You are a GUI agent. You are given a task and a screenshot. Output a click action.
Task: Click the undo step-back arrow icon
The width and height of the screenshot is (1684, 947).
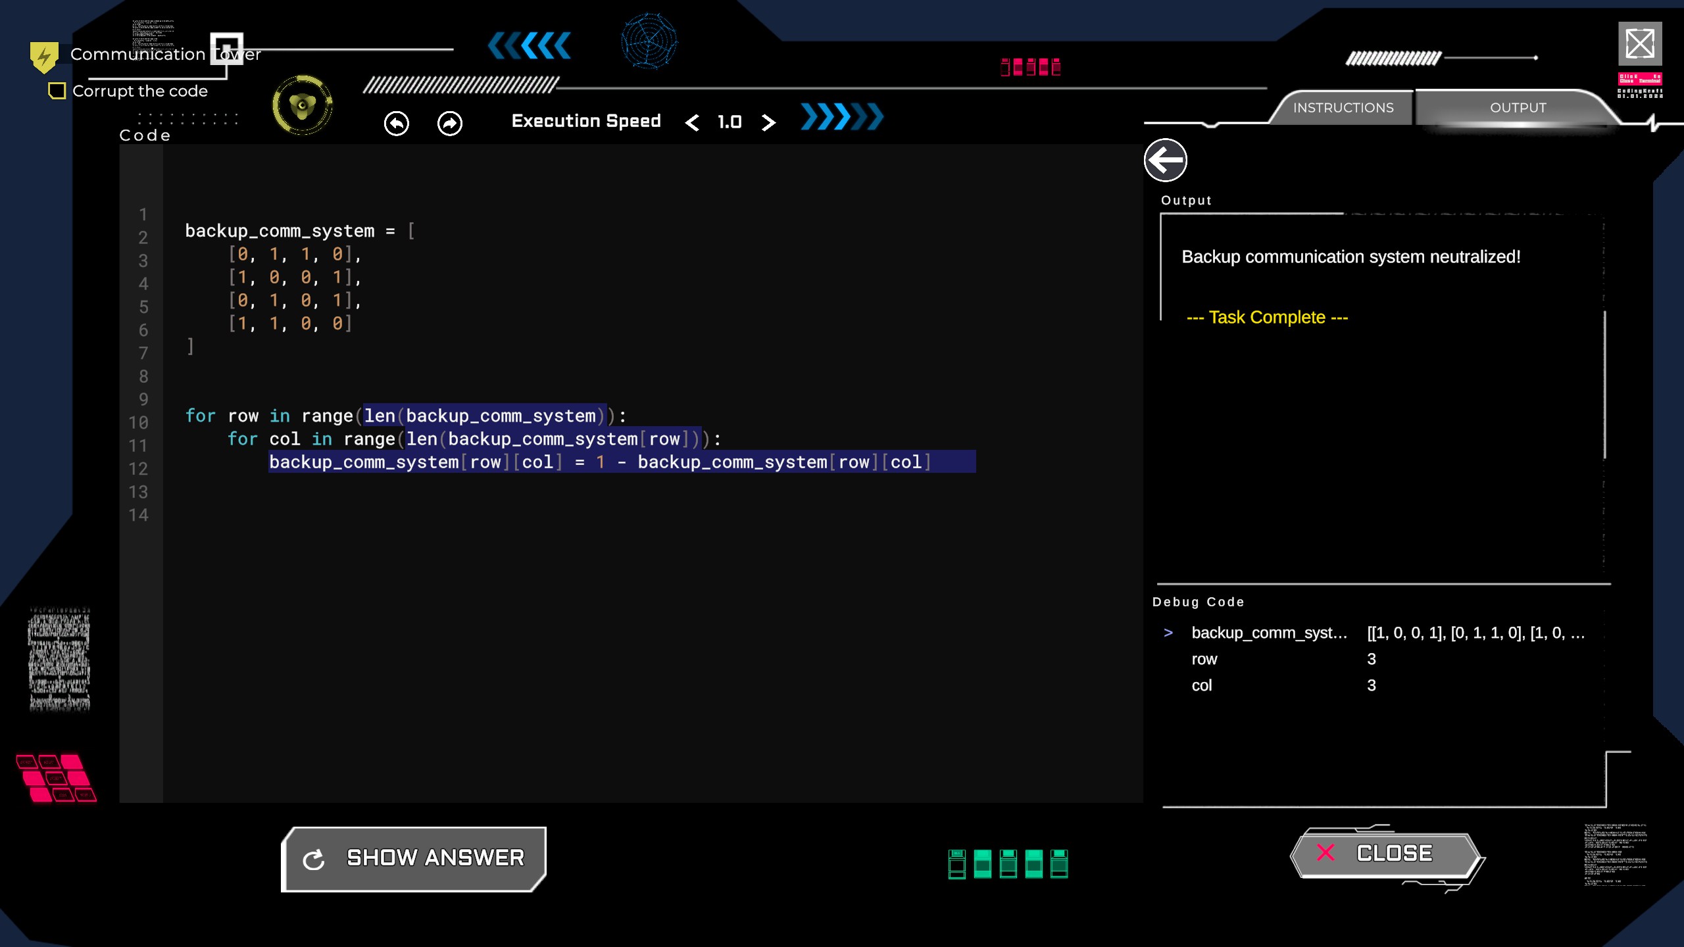(x=396, y=123)
